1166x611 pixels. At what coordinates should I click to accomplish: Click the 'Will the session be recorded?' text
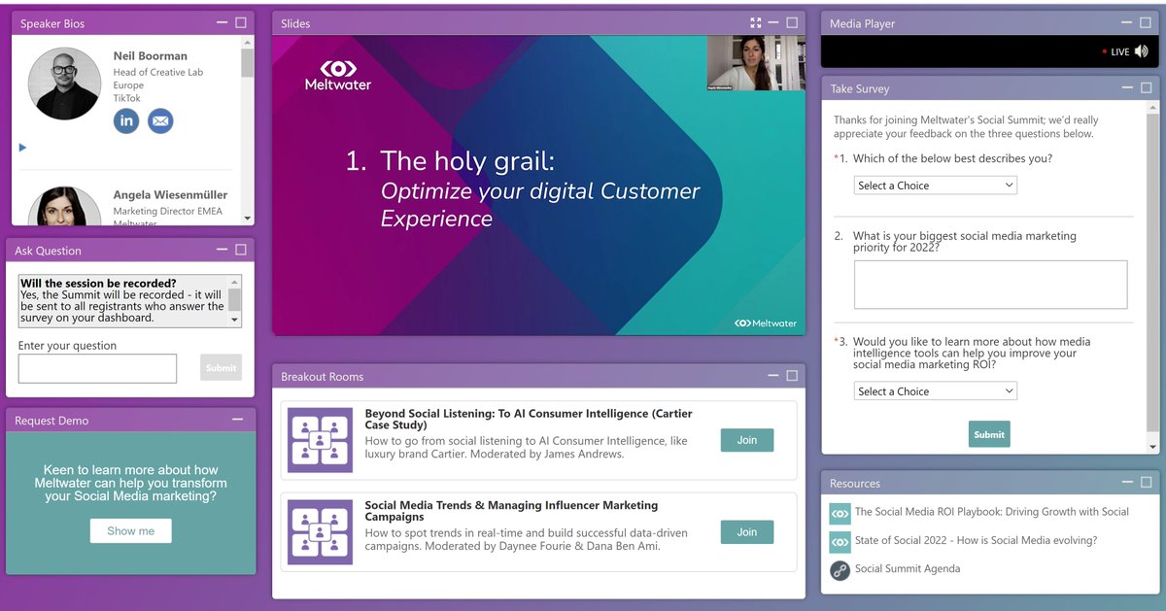(98, 284)
